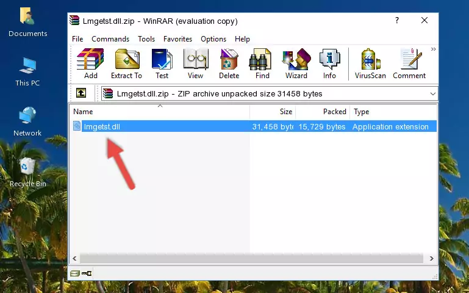This screenshot has width=469, height=293.
Task: Sort by the Type column header
Action: pos(393,112)
